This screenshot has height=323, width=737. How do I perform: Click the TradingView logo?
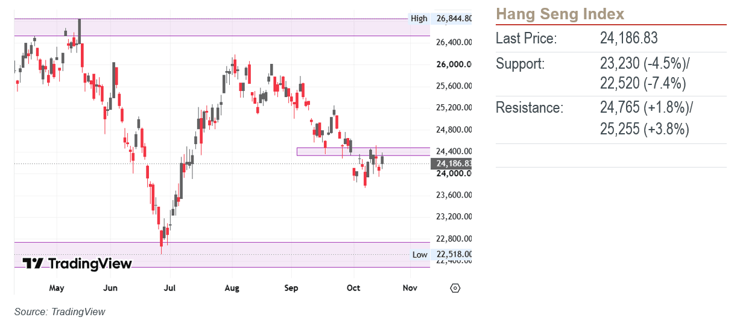77,263
